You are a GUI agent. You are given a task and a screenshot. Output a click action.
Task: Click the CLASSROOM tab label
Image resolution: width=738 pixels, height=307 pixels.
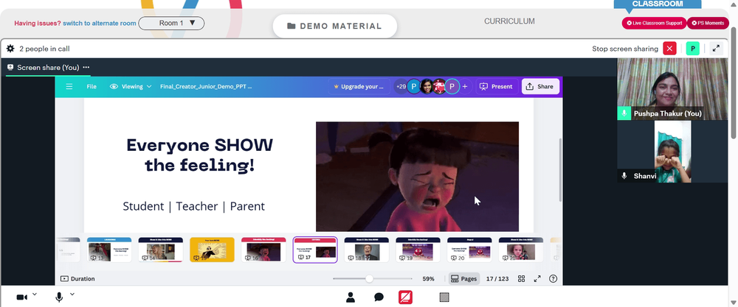[x=657, y=4]
